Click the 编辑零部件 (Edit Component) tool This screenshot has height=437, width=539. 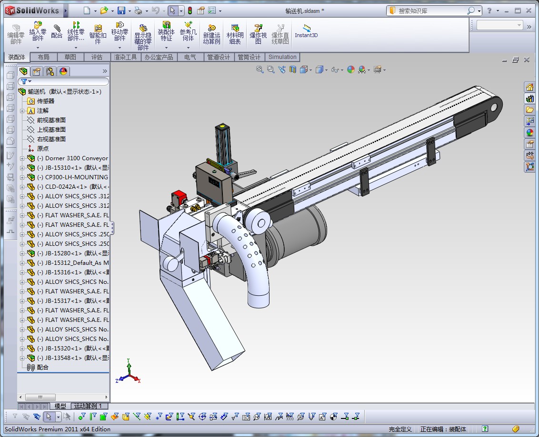[16, 34]
